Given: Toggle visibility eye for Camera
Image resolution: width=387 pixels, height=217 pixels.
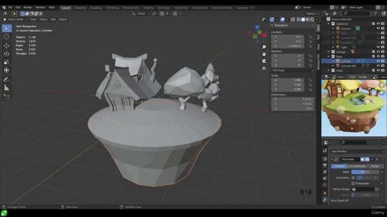Looking at the screenshot, I should point(378,28).
